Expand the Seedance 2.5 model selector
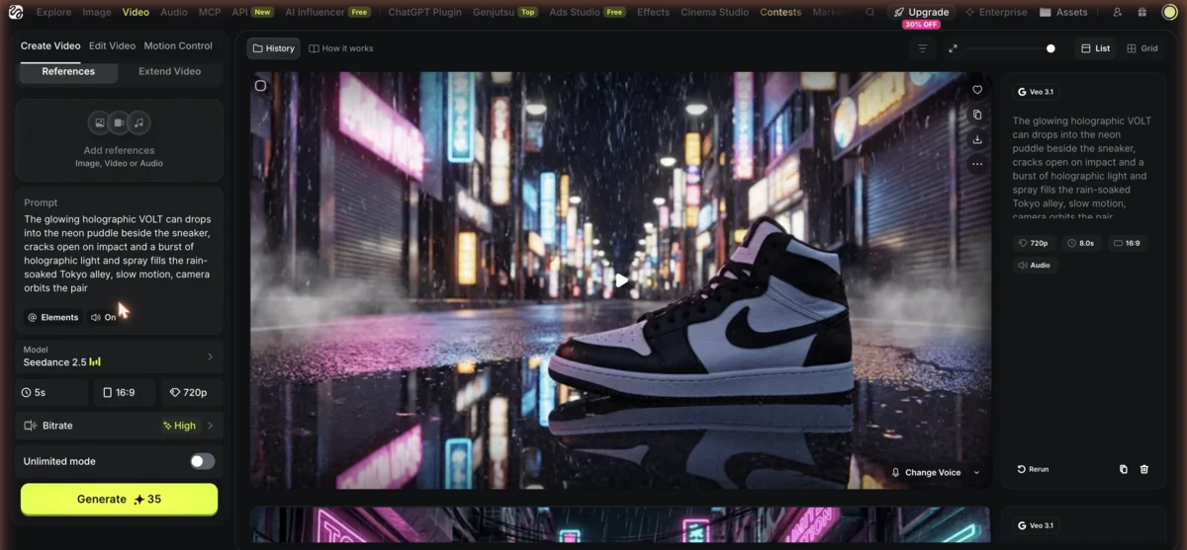The image size is (1187, 550). coord(119,356)
